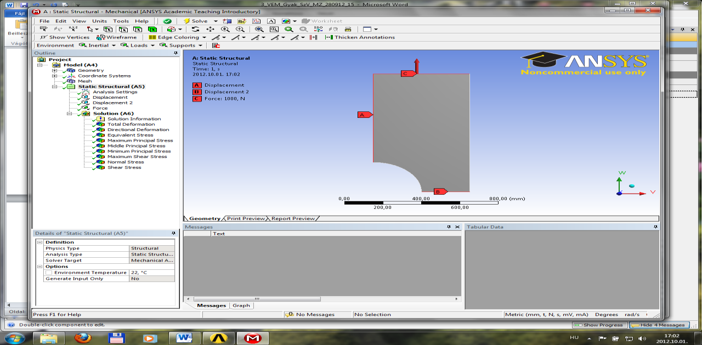Collapse the Definition section in Details

(39, 242)
